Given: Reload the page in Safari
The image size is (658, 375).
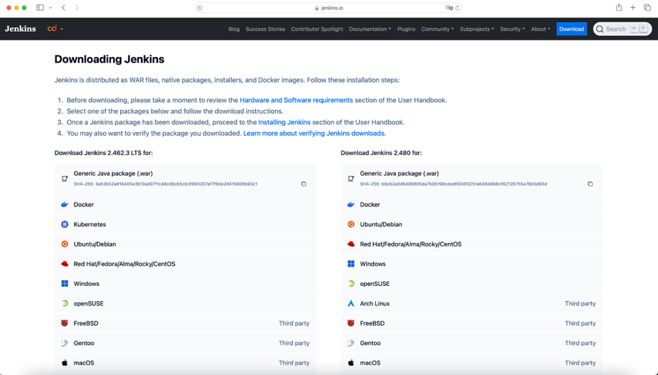Looking at the screenshot, I should click(x=458, y=8).
